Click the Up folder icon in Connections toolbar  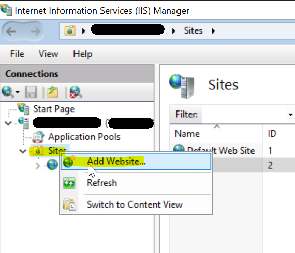tap(53, 92)
